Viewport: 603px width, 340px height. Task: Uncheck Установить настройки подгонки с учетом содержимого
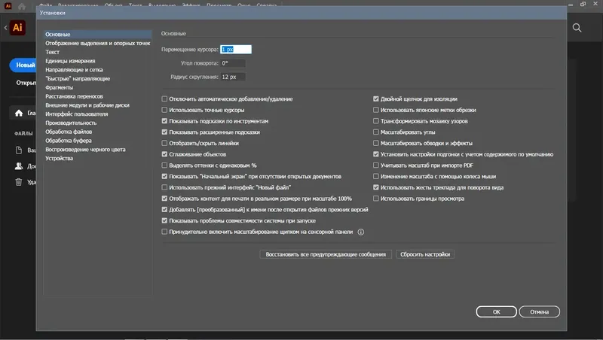[x=376, y=154]
